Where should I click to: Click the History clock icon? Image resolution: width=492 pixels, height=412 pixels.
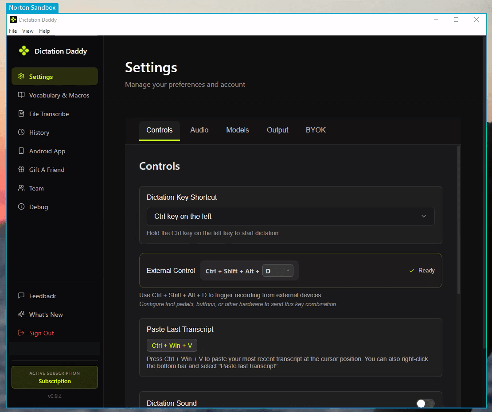click(x=21, y=132)
